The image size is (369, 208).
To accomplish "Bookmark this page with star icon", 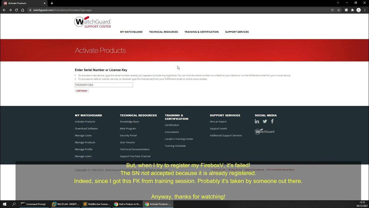I will tap(339, 10).
